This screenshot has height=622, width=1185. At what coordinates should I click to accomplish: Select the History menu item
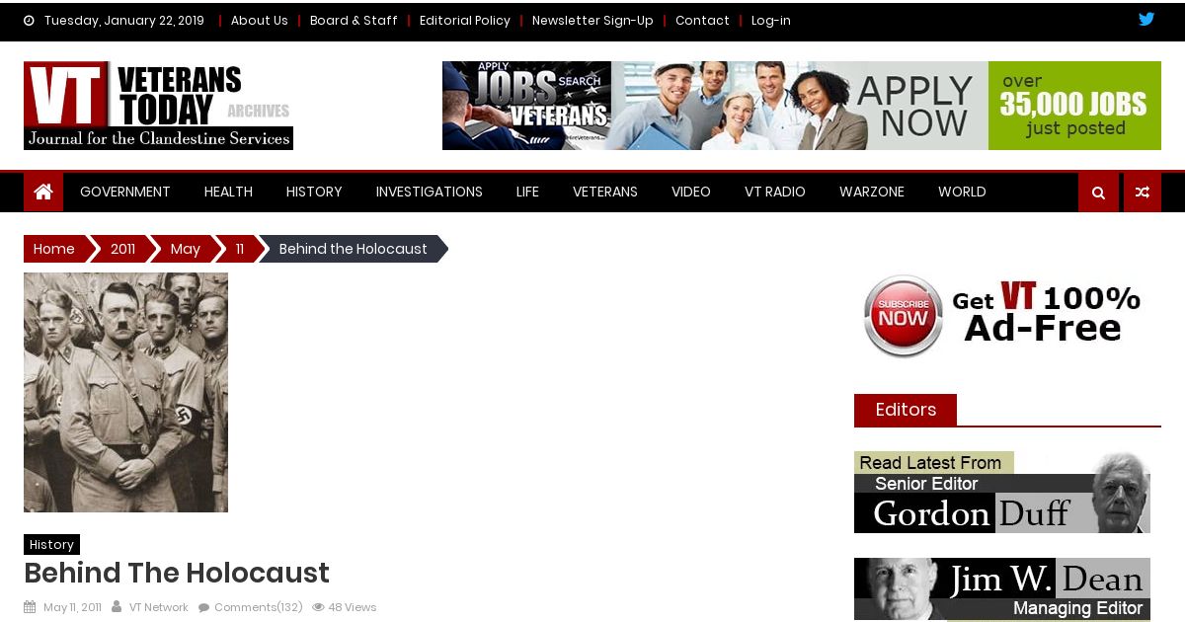tap(314, 192)
